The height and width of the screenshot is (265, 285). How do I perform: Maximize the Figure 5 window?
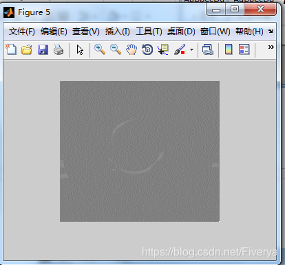[x=235, y=10]
